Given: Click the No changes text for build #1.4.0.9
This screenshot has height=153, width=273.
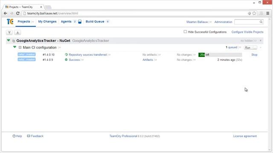Looking at the screenshot, I should point(184,59).
